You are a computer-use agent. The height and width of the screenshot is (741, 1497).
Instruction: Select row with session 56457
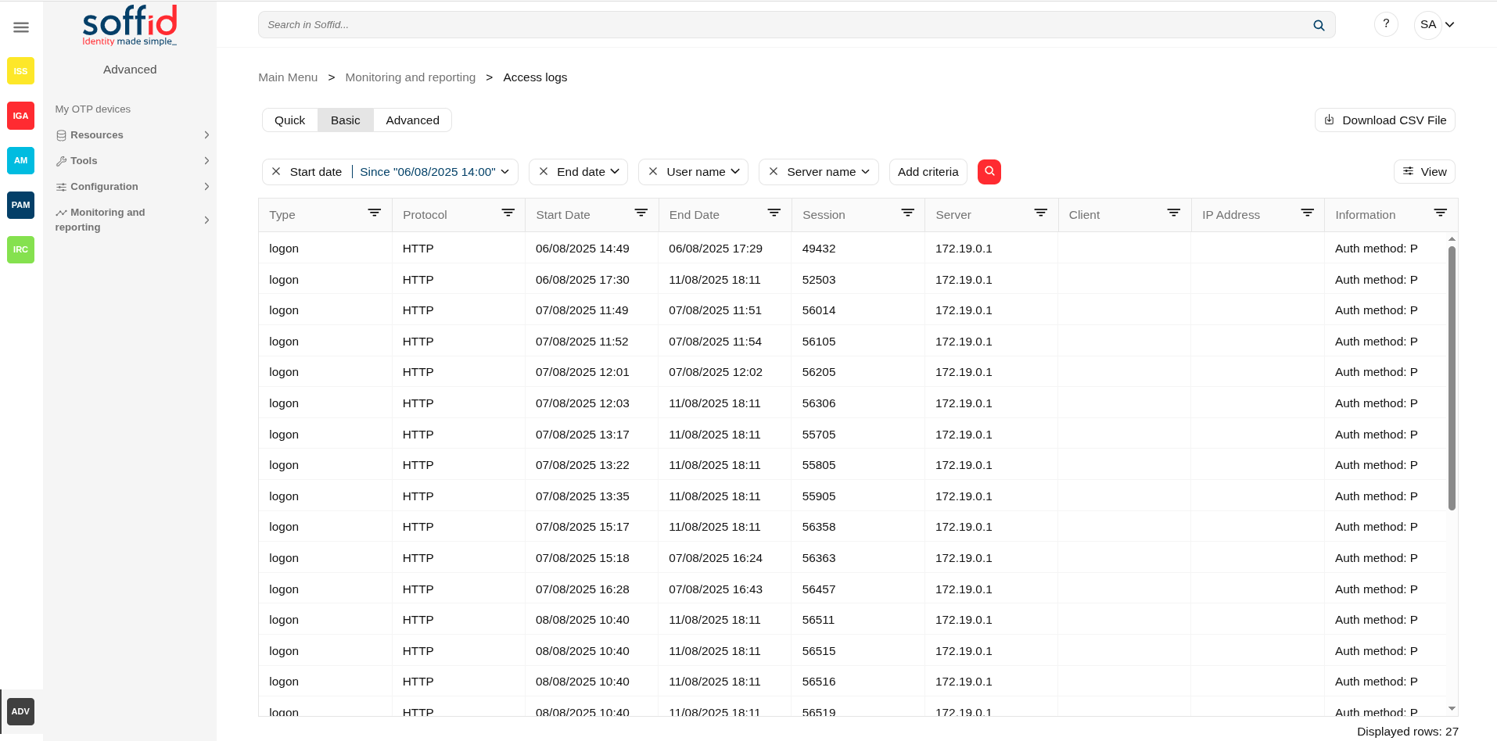pos(852,589)
